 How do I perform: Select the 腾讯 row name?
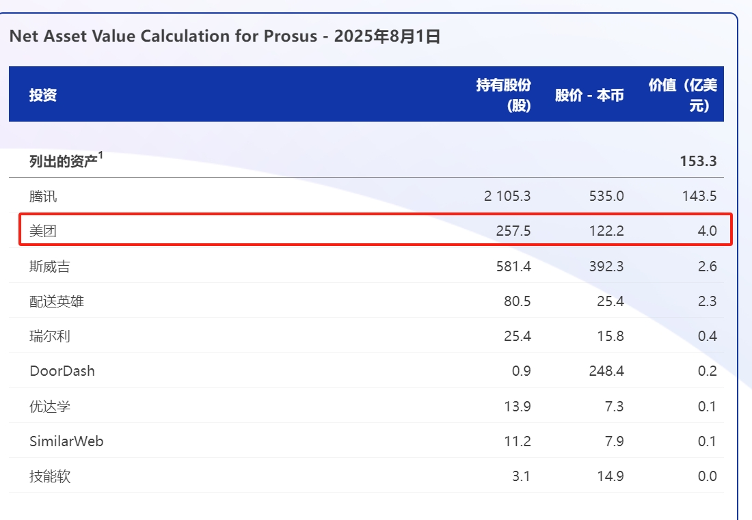(x=43, y=197)
